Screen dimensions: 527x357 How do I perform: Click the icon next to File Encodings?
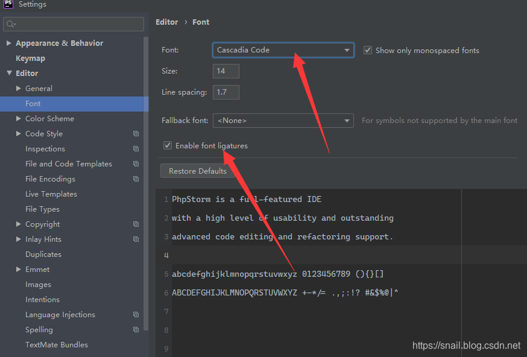pos(136,178)
